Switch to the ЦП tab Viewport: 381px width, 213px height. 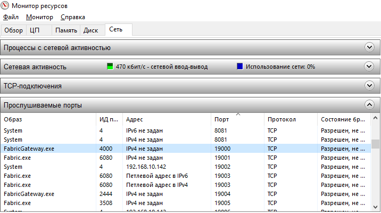35,30
